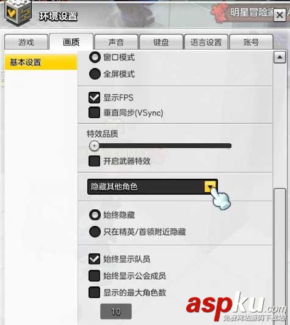
Task: Click the 特效品质 slider handle
Action: pyautogui.click(x=94, y=146)
